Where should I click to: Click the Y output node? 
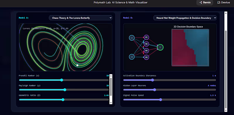(160, 47)
